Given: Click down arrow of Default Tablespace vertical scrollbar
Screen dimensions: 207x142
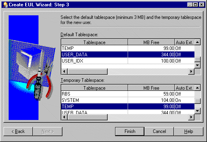Looking at the screenshot, I should tap(198, 65).
